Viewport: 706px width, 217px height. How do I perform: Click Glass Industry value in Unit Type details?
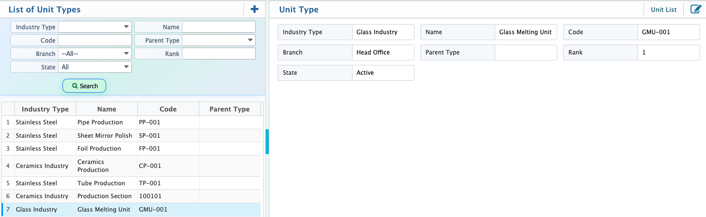pyautogui.click(x=383, y=32)
